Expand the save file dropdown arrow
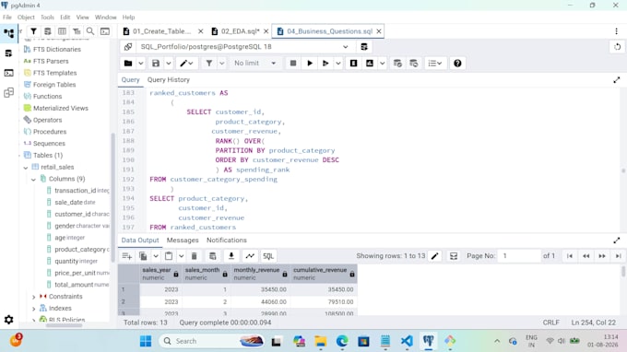 (x=169, y=64)
